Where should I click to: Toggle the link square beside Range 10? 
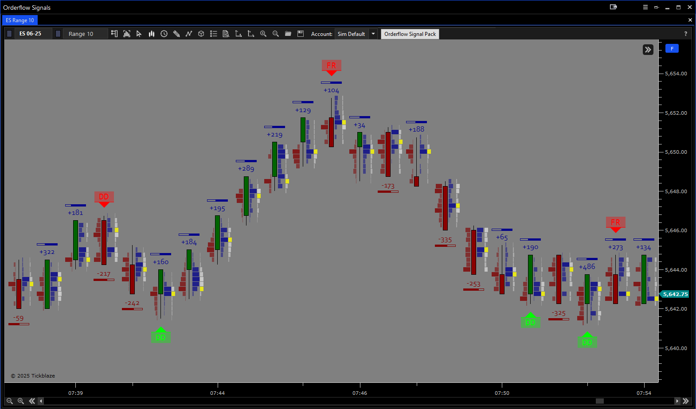[58, 34]
